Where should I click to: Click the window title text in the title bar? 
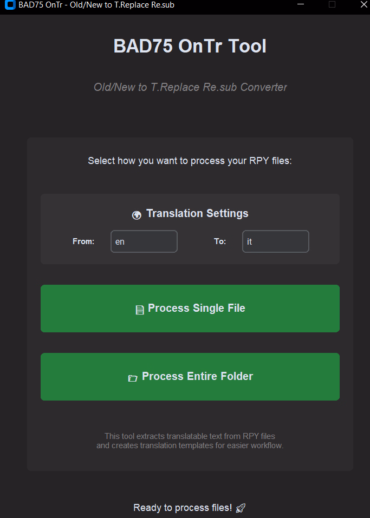96,5
